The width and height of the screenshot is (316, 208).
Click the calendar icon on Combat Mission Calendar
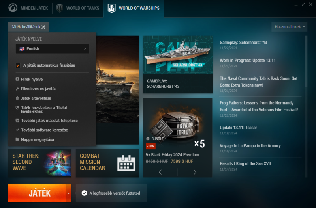tap(126, 163)
